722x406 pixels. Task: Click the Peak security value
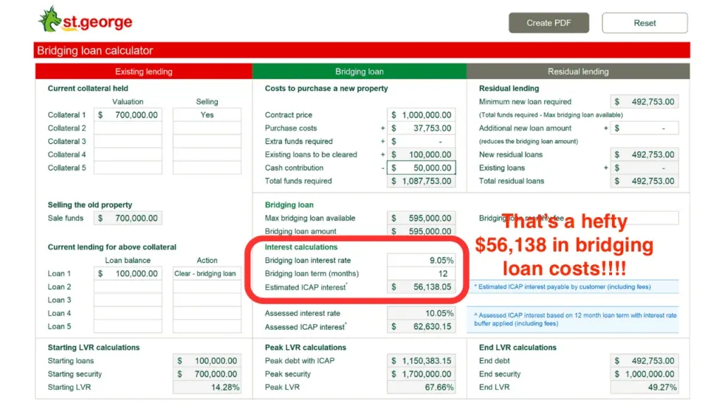[x=422, y=374]
